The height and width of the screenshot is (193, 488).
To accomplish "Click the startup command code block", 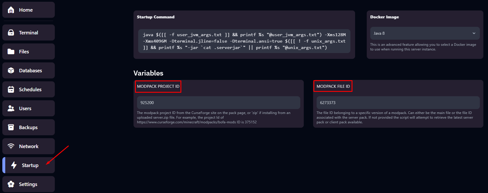I will coord(244,41).
